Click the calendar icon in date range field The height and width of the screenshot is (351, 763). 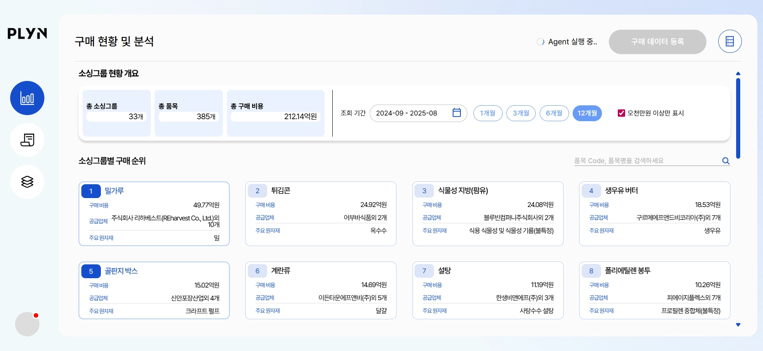coord(456,113)
